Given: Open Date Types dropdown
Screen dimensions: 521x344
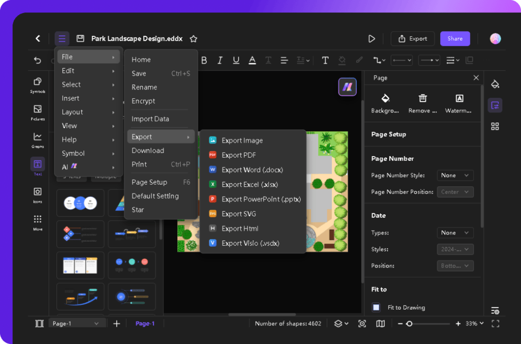Looking at the screenshot, I should point(455,233).
